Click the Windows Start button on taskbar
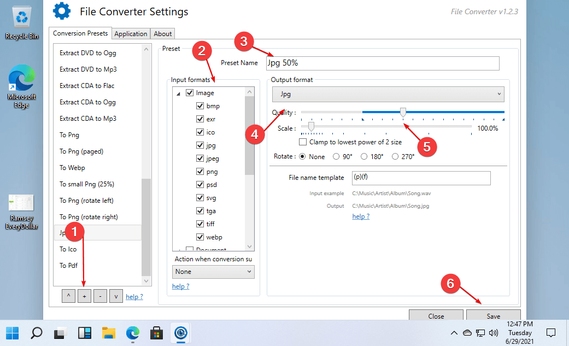Viewport: 569px width, 346px height. pos(13,332)
